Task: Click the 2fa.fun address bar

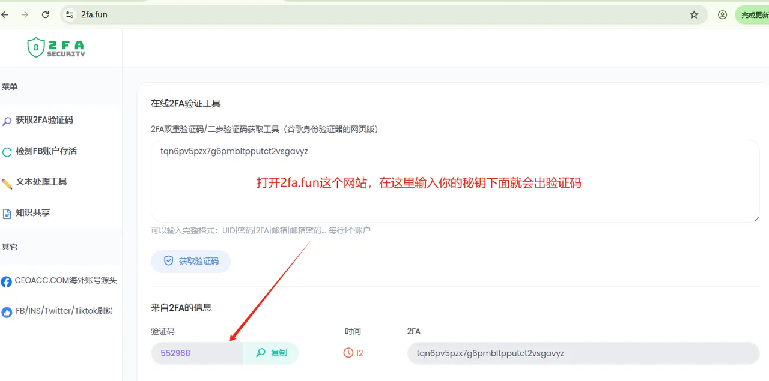Action: tap(384, 14)
